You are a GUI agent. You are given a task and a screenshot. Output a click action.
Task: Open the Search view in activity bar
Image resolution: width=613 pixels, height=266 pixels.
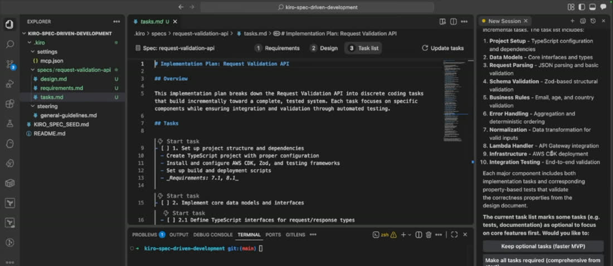(10, 45)
